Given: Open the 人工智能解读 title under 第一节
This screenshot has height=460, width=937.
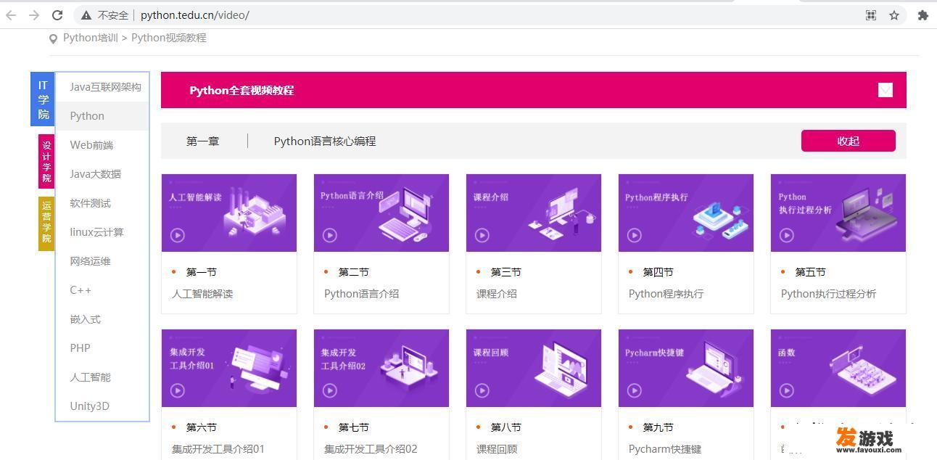Looking at the screenshot, I should tap(202, 294).
